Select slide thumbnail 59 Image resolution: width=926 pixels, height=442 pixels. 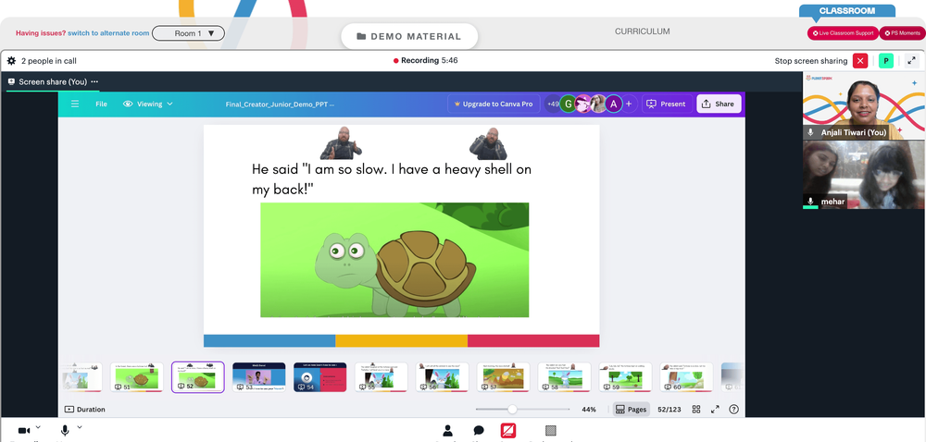click(625, 377)
